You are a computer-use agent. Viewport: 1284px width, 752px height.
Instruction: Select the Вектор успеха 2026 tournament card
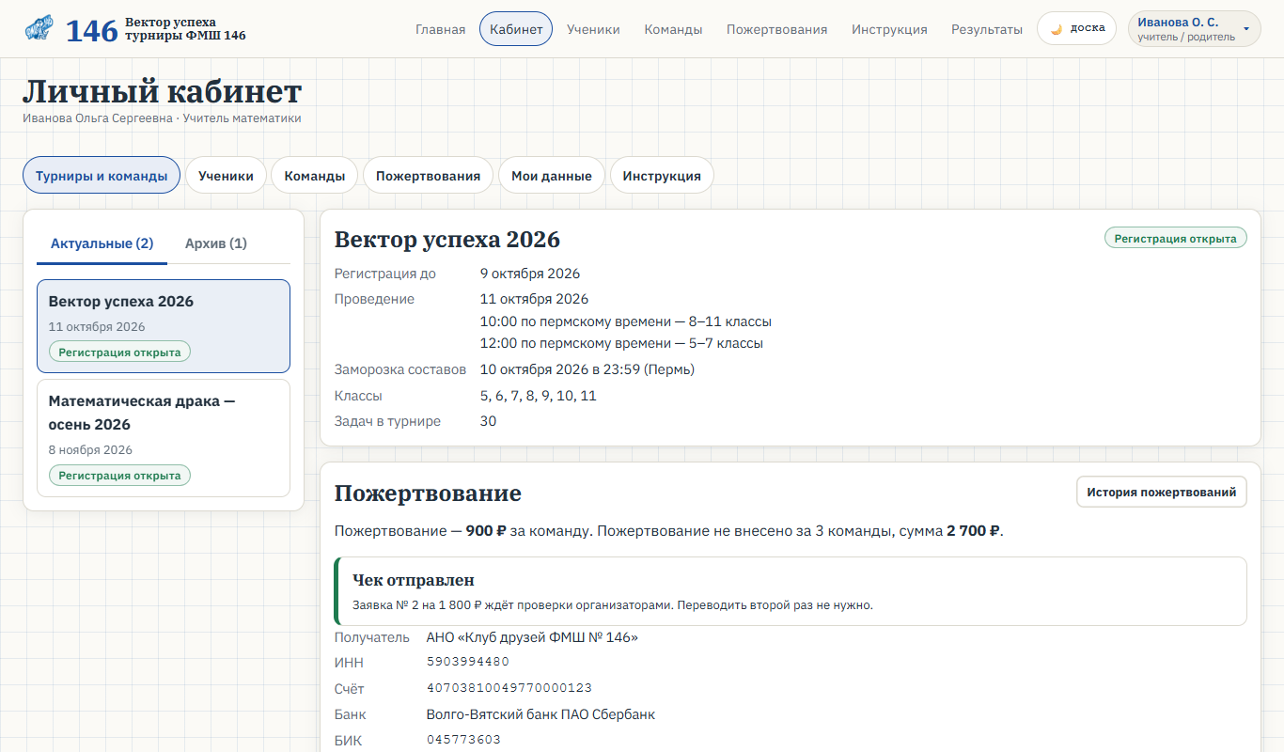(164, 326)
